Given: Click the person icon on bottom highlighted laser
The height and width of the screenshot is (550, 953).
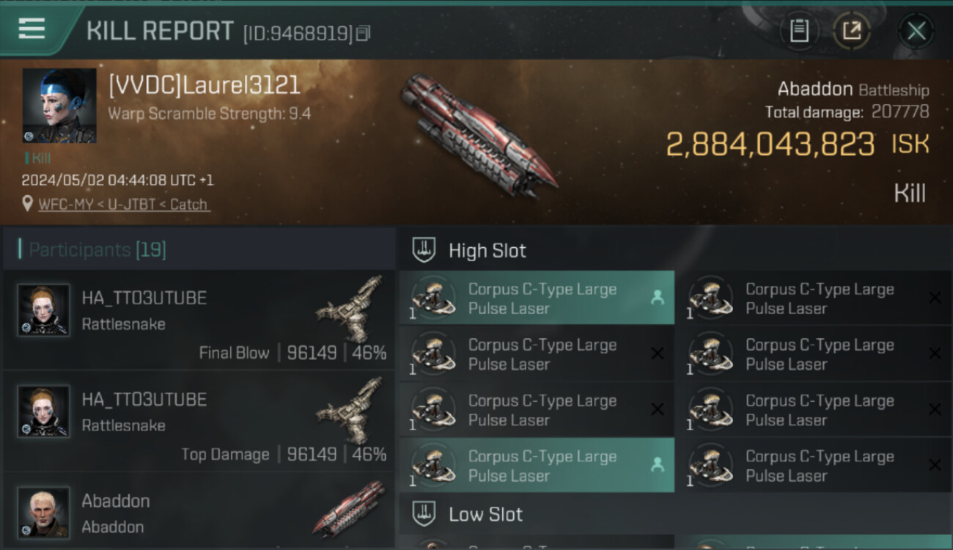Looking at the screenshot, I should (657, 464).
